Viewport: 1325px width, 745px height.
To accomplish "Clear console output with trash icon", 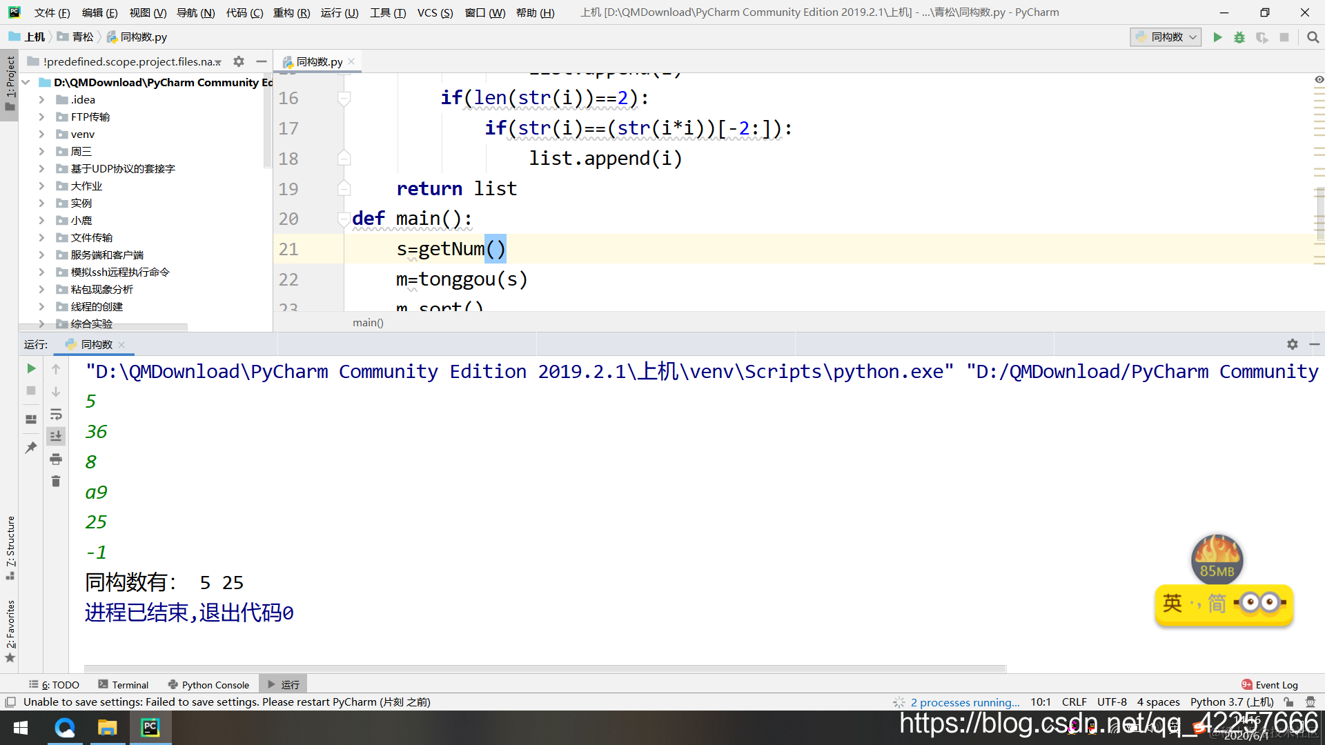I will pos(56,481).
